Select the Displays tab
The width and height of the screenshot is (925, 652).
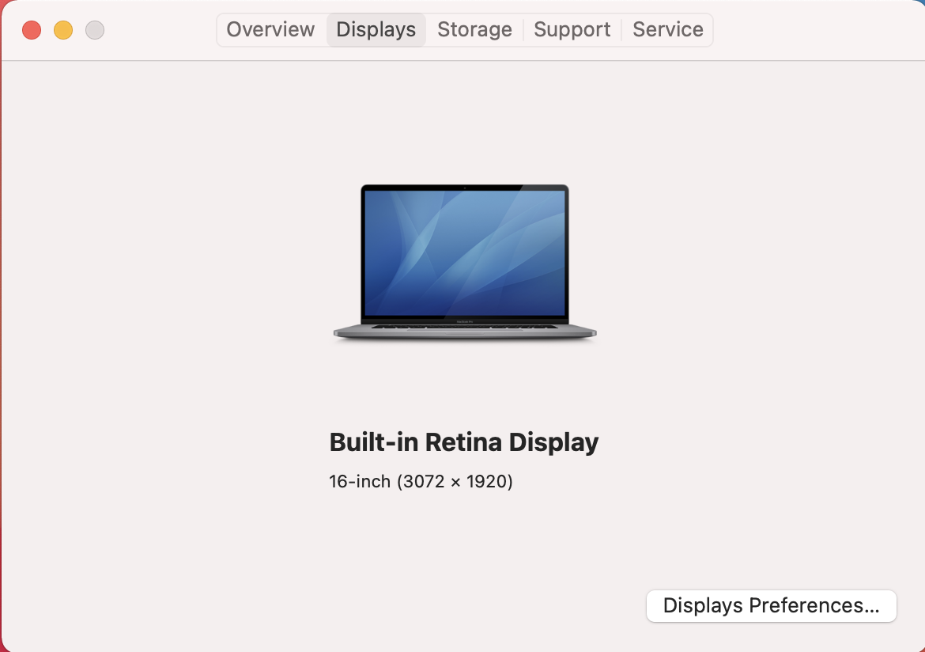pos(376,29)
